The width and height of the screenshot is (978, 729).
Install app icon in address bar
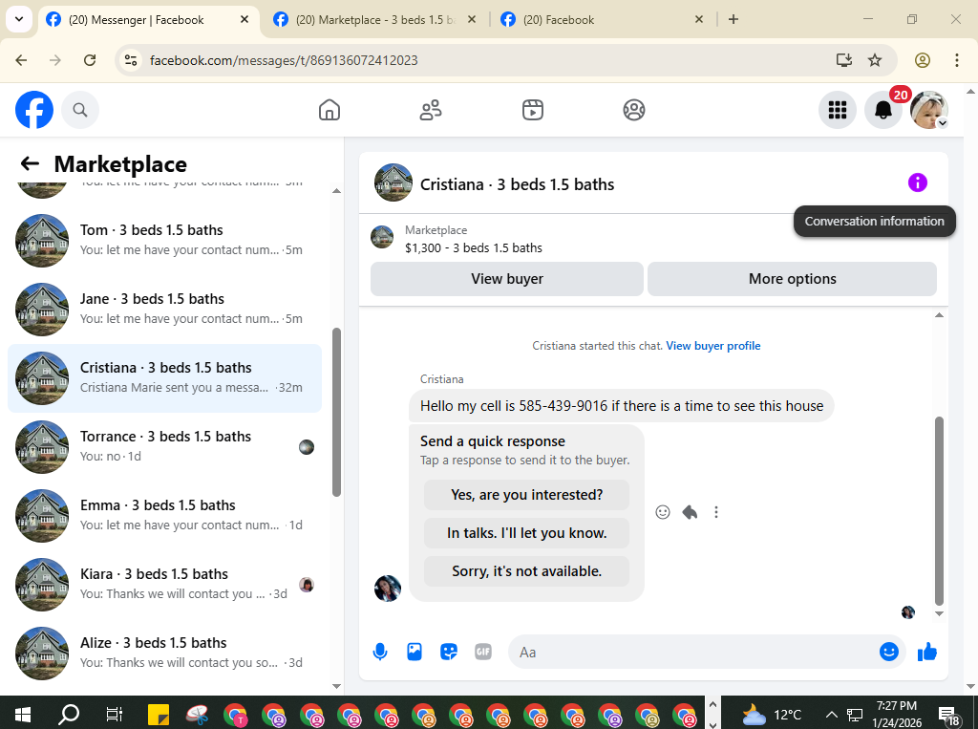(x=844, y=60)
